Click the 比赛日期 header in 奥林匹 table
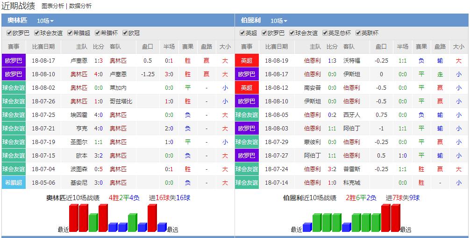This screenshot has width=470, height=238. pyautogui.click(x=43, y=47)
